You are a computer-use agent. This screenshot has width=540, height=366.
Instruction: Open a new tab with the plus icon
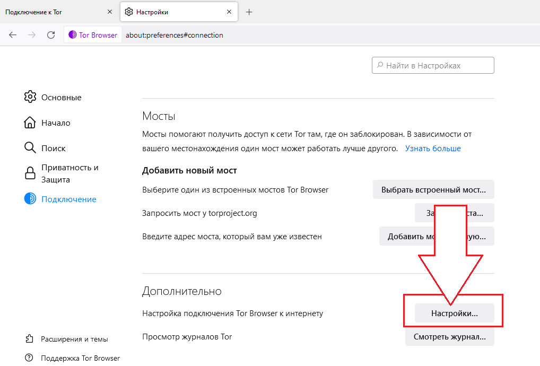tap(249, 12)
